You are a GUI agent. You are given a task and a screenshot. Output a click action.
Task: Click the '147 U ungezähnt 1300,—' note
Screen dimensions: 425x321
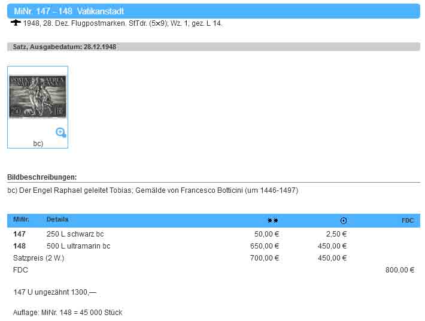pyautogui.click(x=54, y=292)
